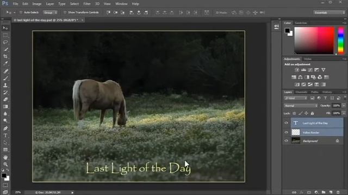Switch to the Swatches tab

(x=301, y=23)
